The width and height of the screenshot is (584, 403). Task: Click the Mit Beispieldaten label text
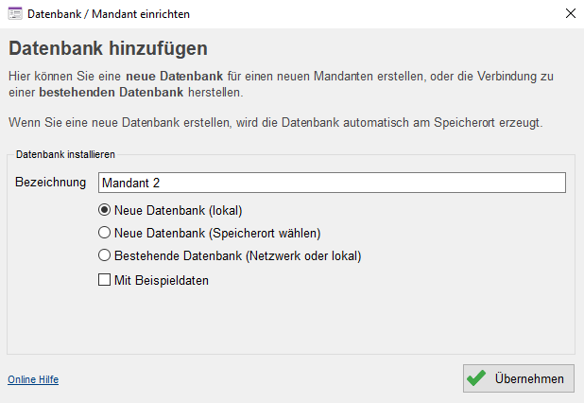(x=162, y=280)
